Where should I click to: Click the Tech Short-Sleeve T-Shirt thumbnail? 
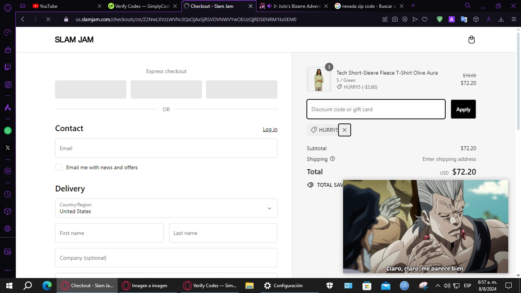click(319, 79)
